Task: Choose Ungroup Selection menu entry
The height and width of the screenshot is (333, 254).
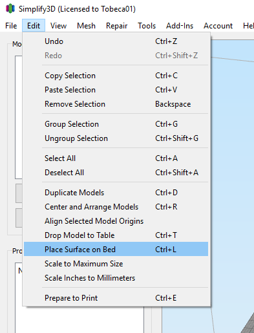Action: (x=116, y=138)
